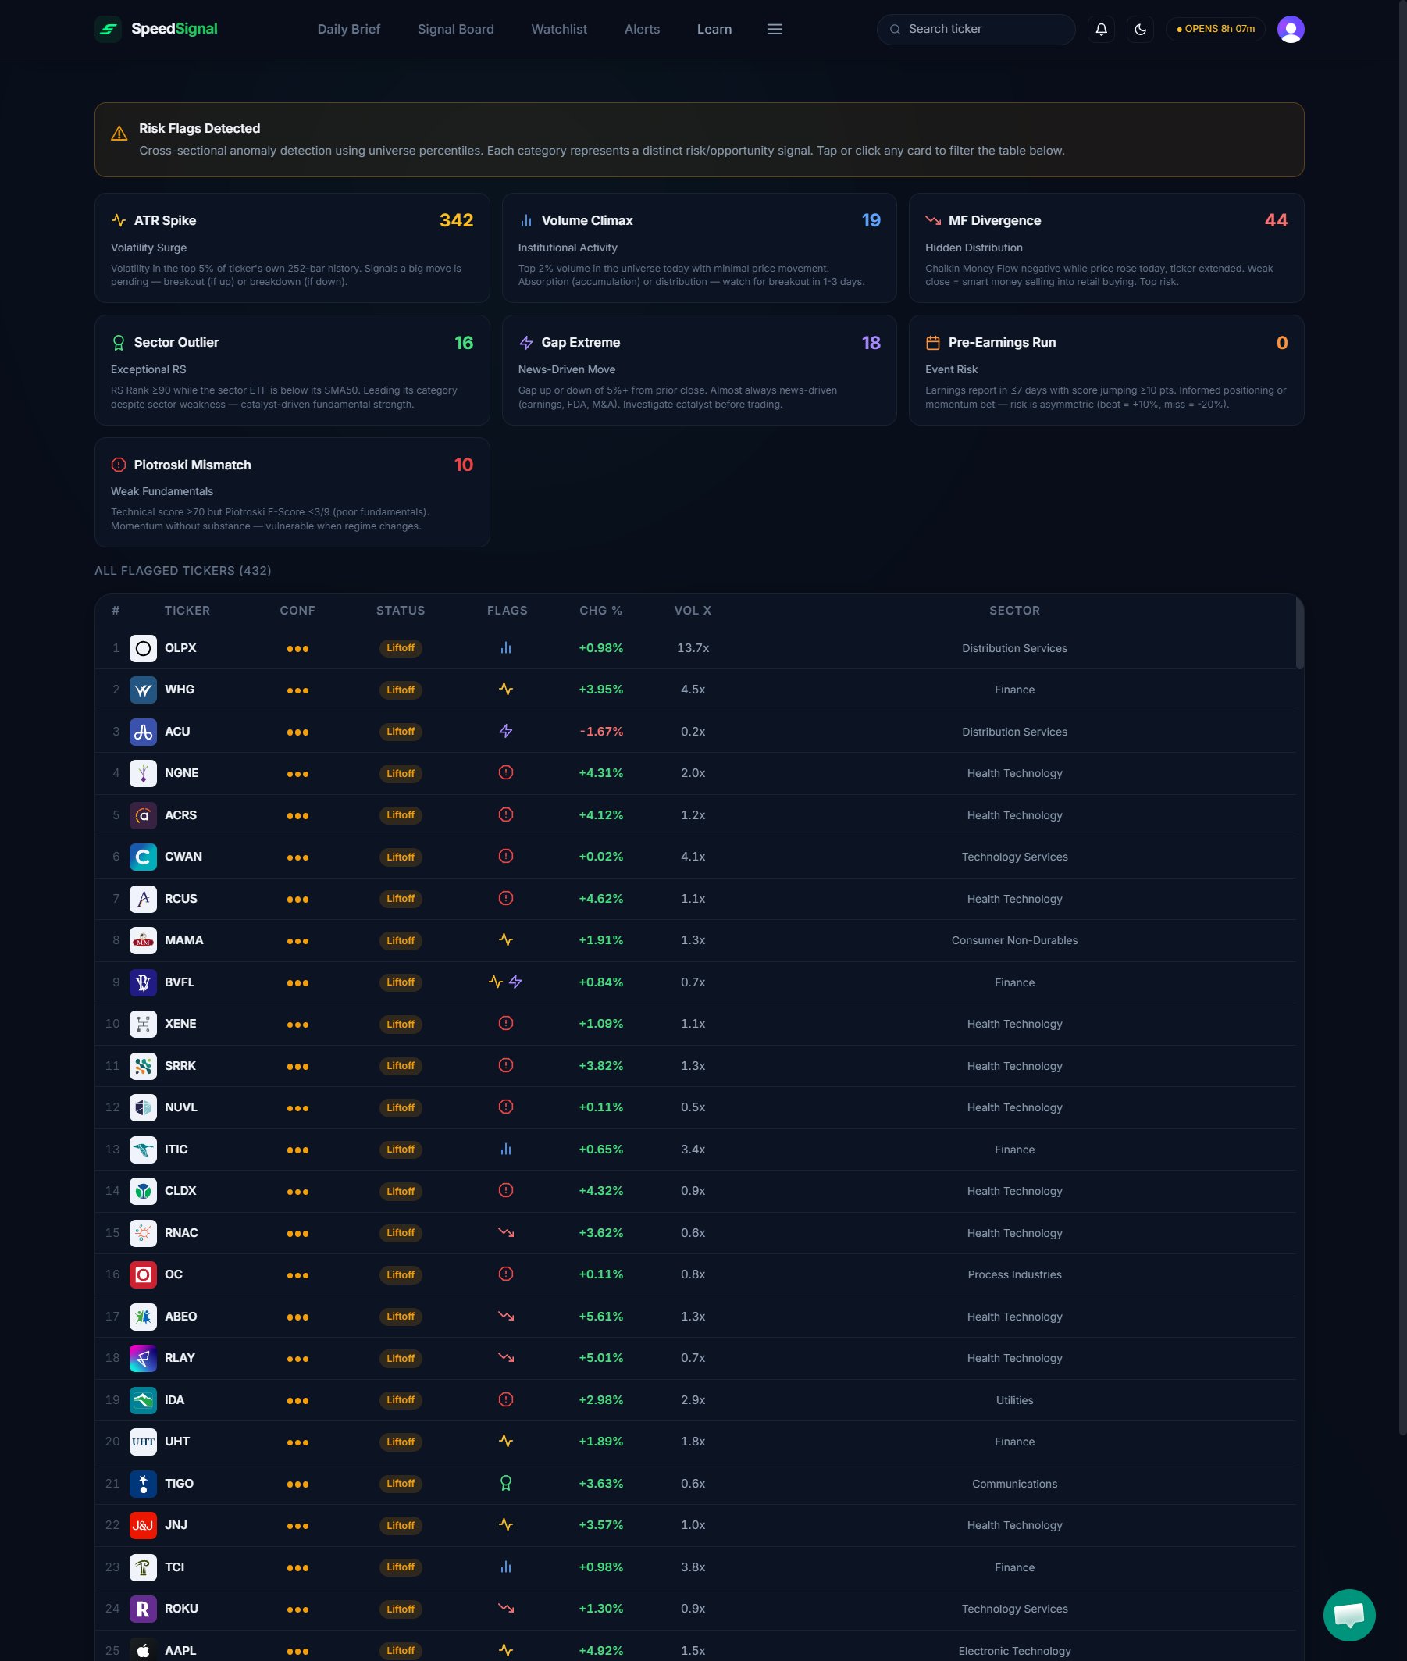Filter table by ATR Spike card
Image resolution: width=1407 pixels, height=1661 pixels.
pos(292,248)
